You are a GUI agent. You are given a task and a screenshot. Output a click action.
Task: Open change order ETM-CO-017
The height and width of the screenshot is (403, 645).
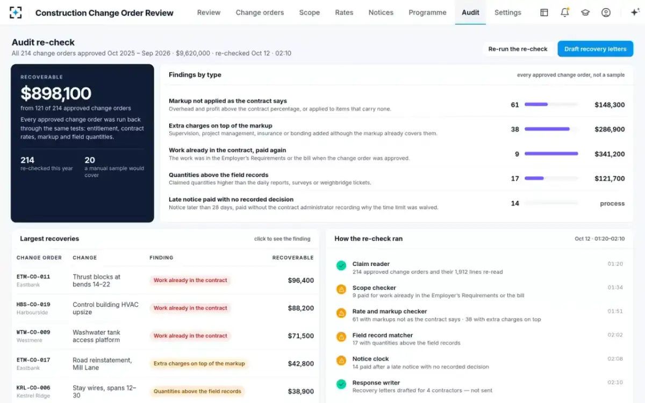tap(33, 361)
